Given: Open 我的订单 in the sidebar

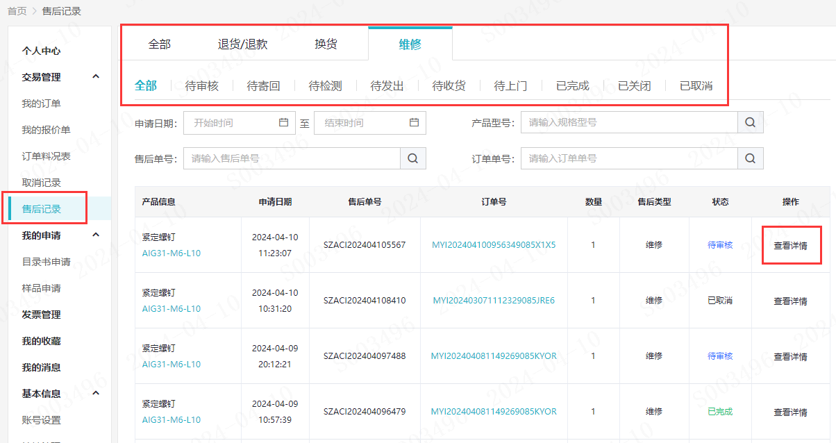Looking at the screenshot, I should (x=41, y=103).
